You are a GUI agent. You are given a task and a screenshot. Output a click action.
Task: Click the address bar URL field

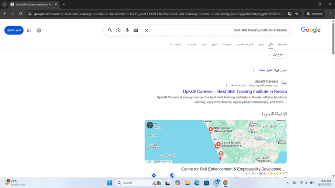(x=159, y=13)
